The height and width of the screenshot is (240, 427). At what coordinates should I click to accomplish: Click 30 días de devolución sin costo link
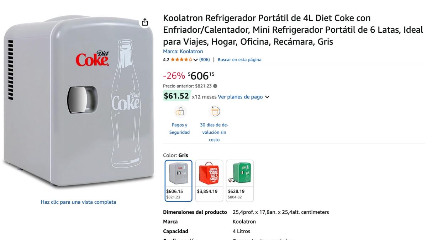tap(214, 132)
